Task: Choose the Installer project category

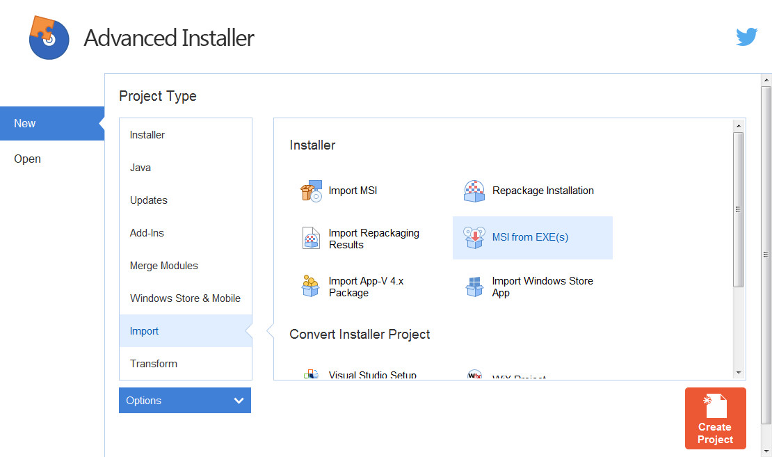Action: click(186, 135)
